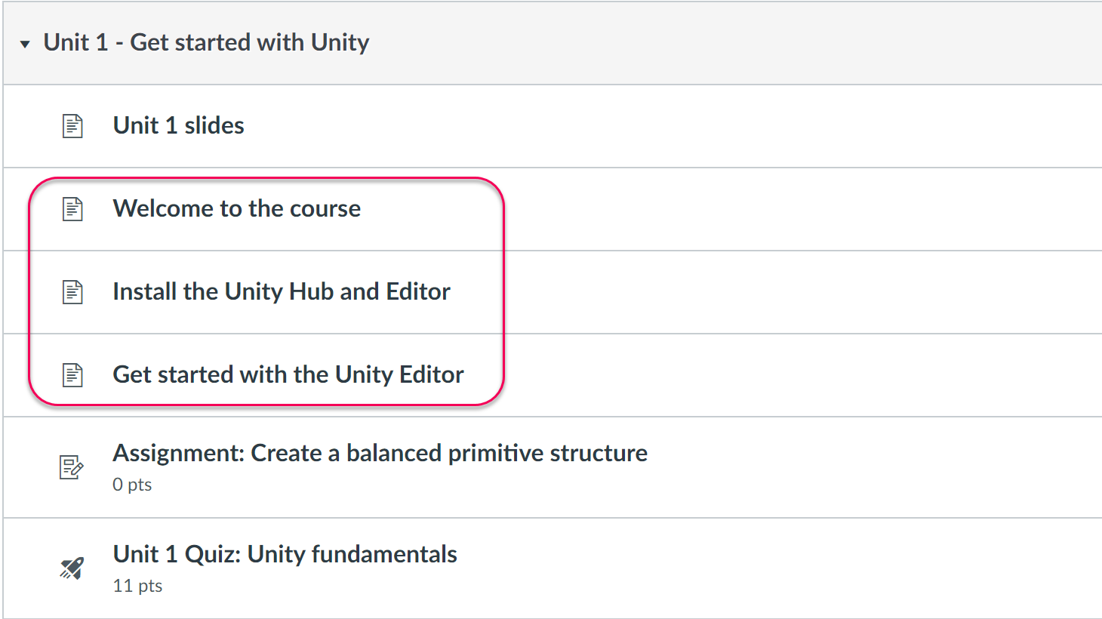Click the 11 pts label under the quiz
Image resolution: width=1102 pixels, height=619 pixels.
click(137, 586)
